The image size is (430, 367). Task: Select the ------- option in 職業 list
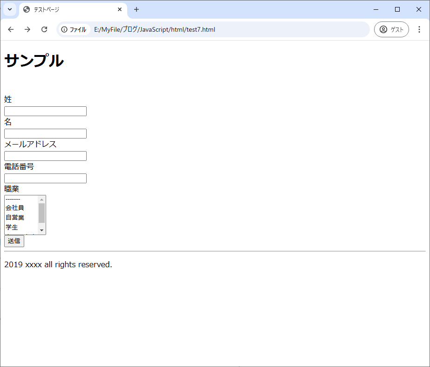pos(21,199)
